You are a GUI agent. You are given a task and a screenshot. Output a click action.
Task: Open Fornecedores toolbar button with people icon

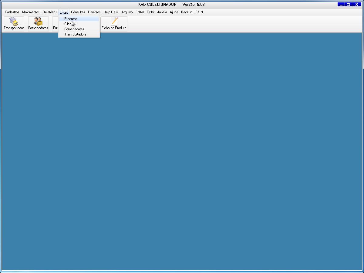tap(38, 24)
